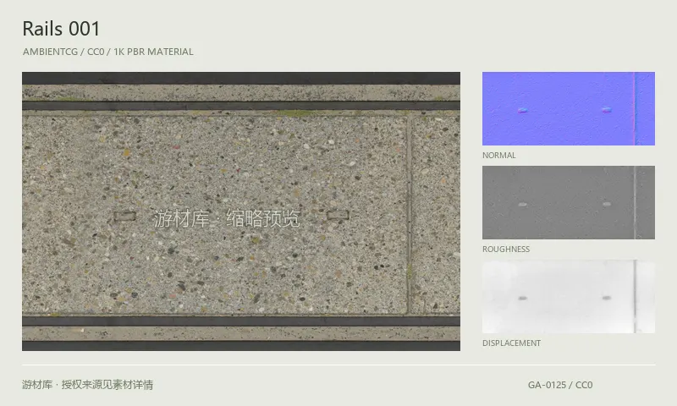This screenshot has height=406, width=677.
Task: Click the "NORMAL" caption label
Action: pyautogui.click(x=498, y=156)
